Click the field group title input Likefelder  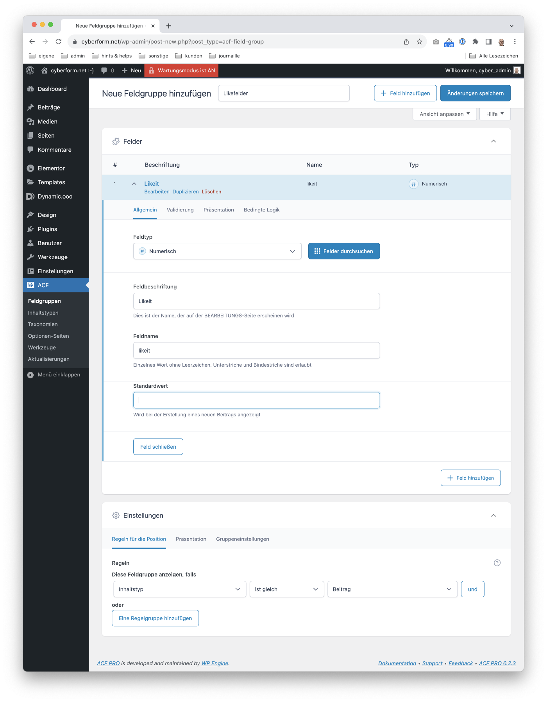pos(284,93)
